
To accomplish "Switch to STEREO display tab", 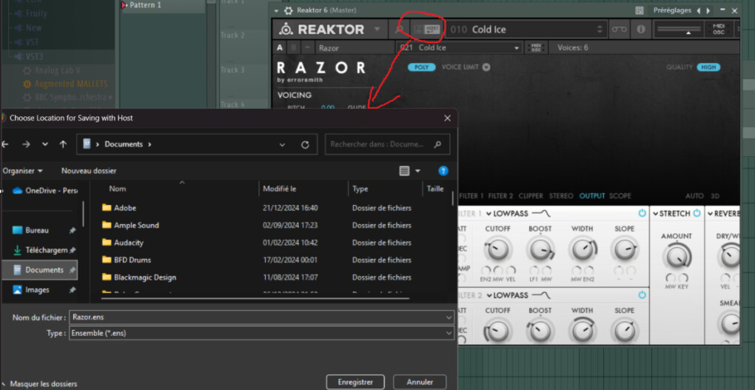I will point(561,196).
